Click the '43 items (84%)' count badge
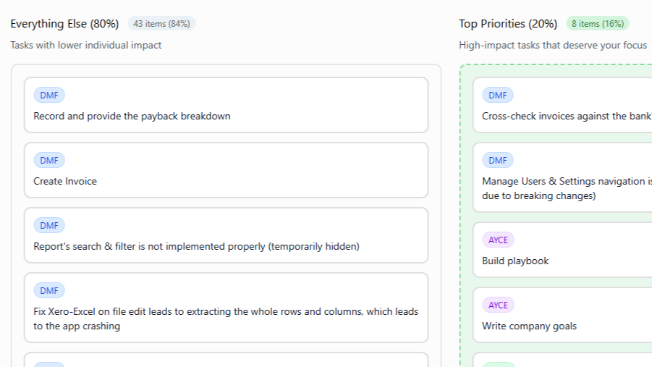Image resolution: width=652 pixels, height=367 pixels. pyautogui.click(x=161, y=24)
